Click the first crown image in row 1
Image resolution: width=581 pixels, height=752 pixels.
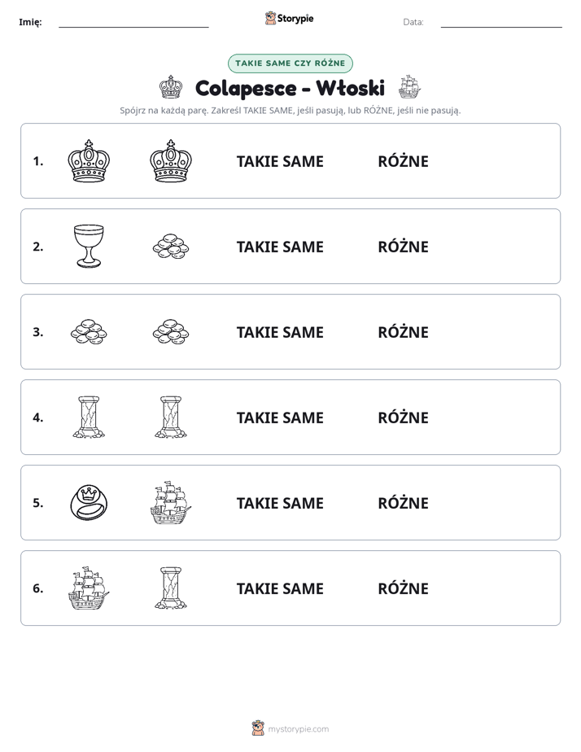click(x=89, y=161)
